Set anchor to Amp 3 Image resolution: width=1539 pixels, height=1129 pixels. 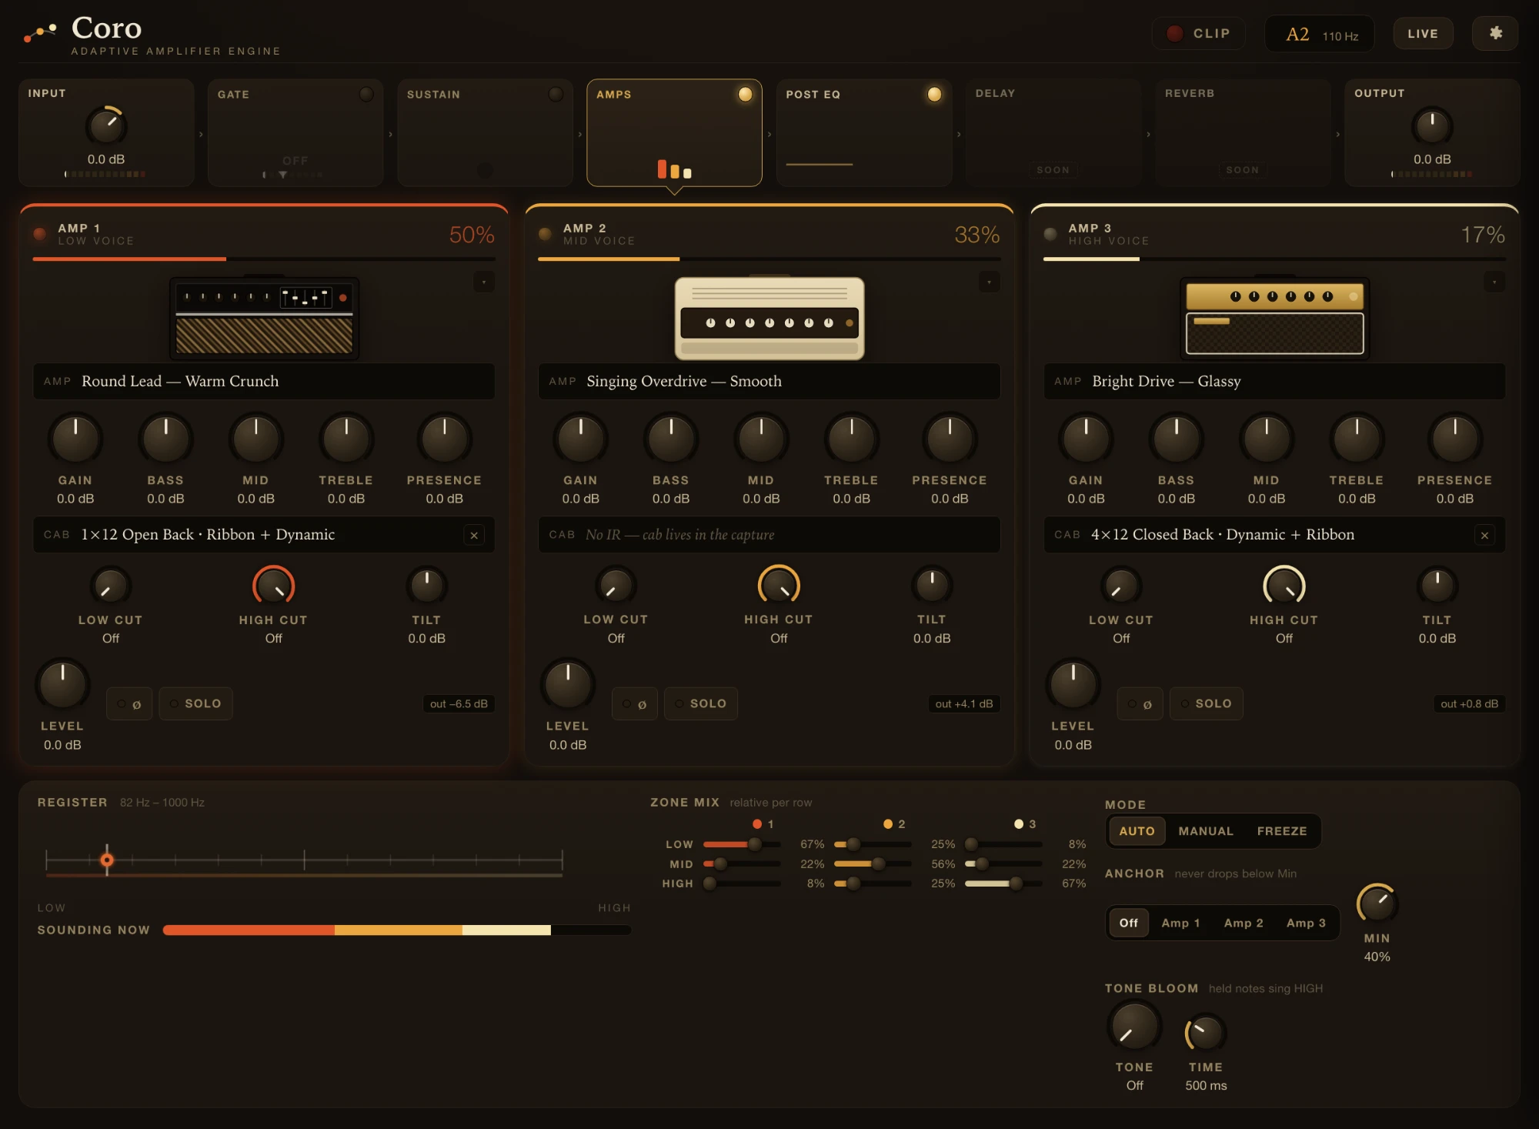(x=1306, y=923)
